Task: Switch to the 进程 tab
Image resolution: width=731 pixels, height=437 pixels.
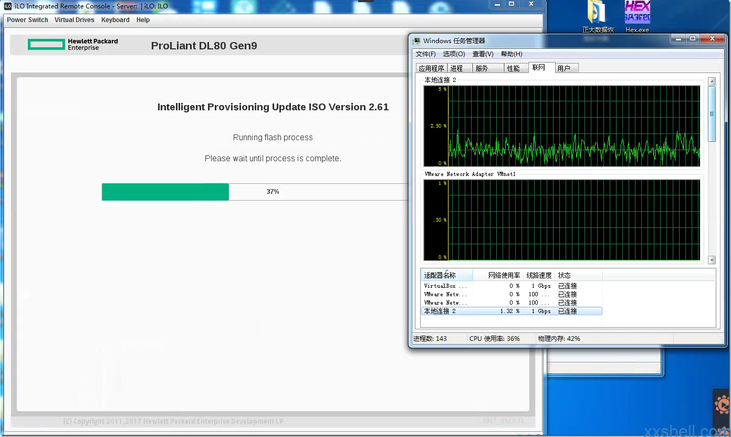Action: coord(456,68)
